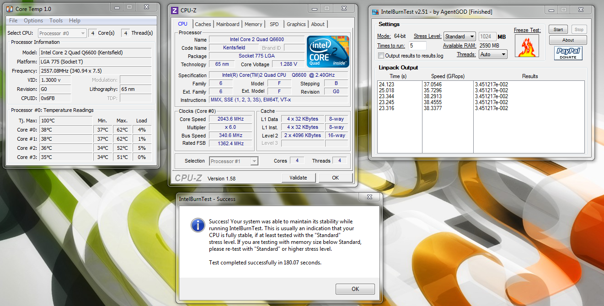
Task: Click OK in the IntelBurnTest Success dialog
Action: pos(355,289)
